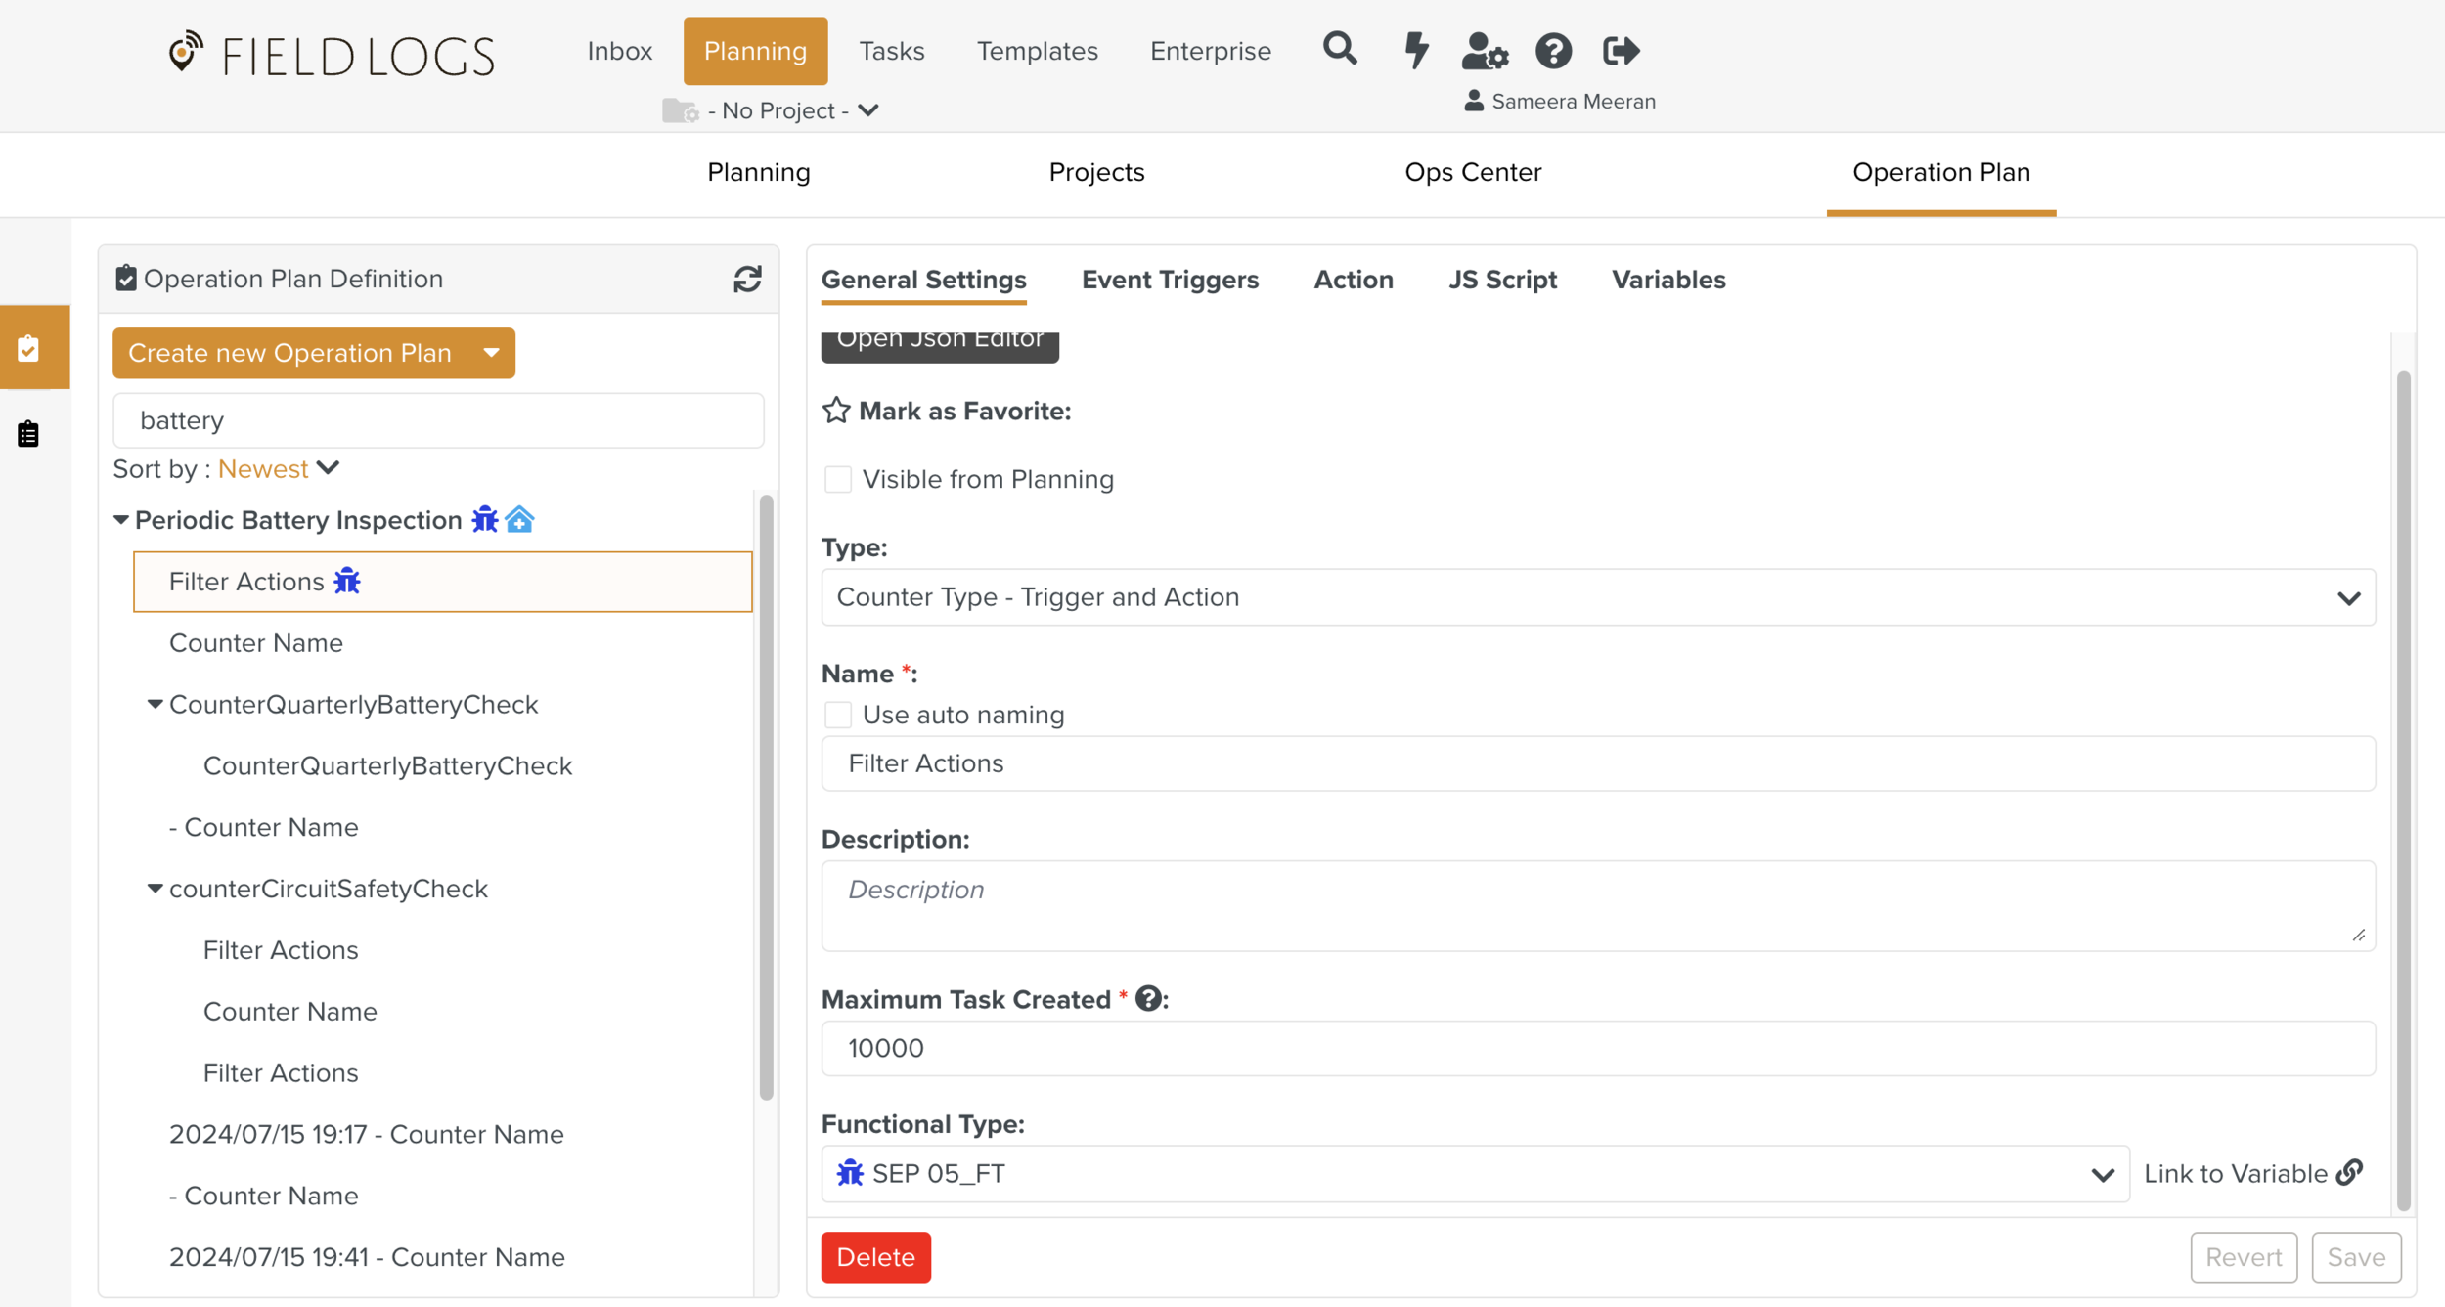Image resolution: width=2445 pixels, height=1307 pixels.
Task: Click the logout arrow icon
Action: coord(1621,51)
